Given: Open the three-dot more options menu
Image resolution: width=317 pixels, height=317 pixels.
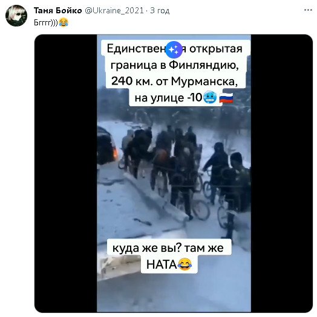Looking at the screenshot, I should click(308, 10).
